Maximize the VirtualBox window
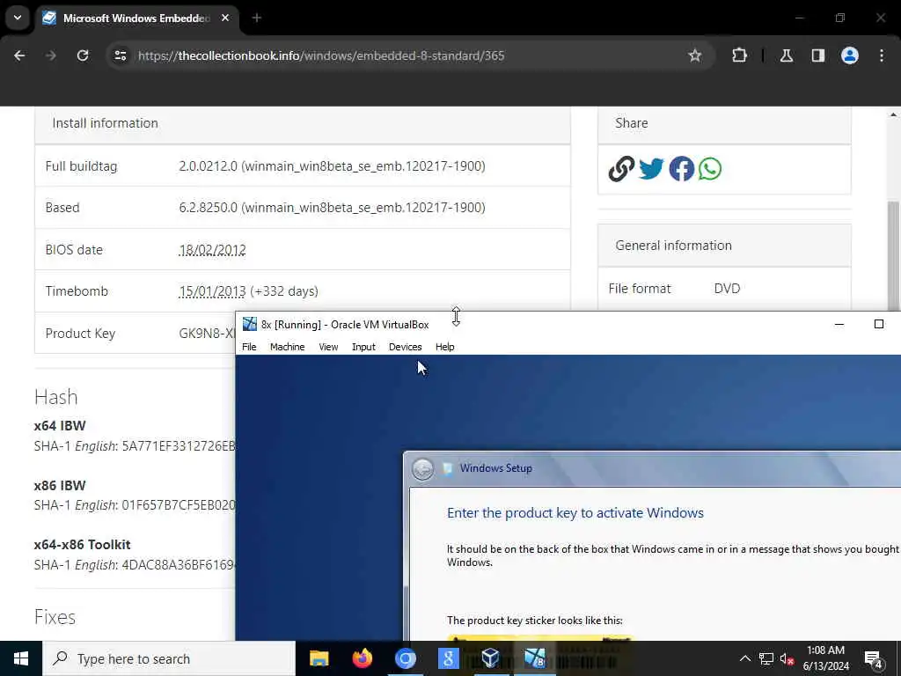This screenshot has height=676, width=901. click(879, 324)
